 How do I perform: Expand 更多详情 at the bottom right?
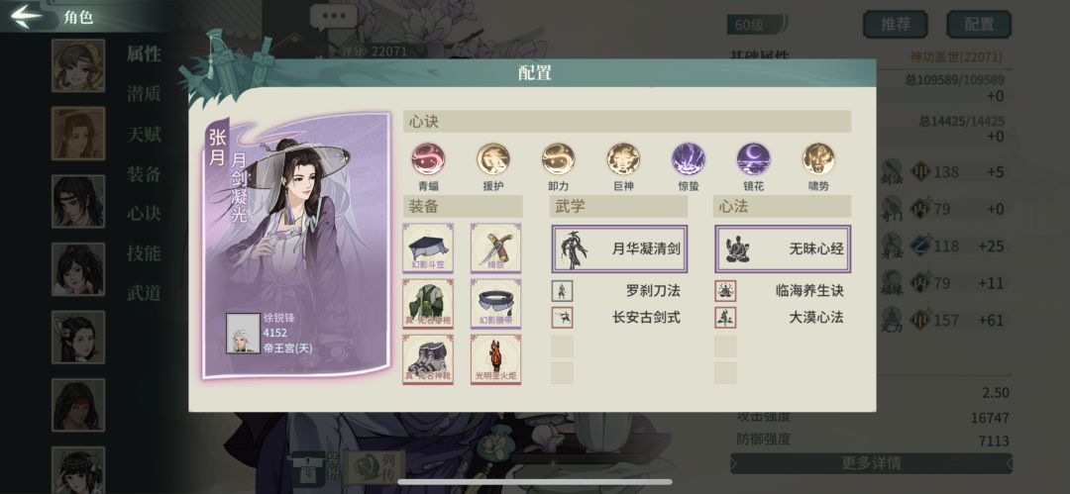point(871,463)
